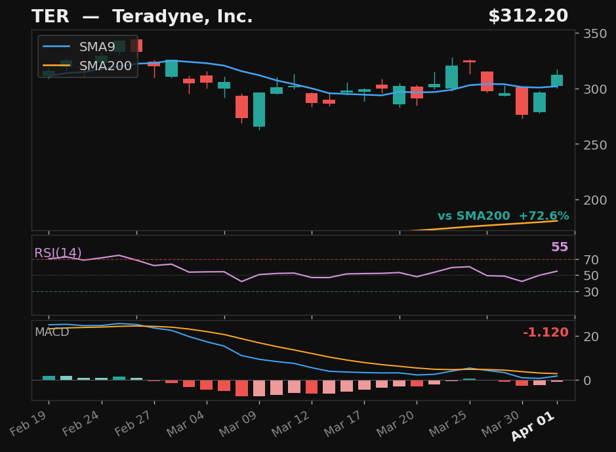
Task: Click the tall green candlestick on Mar 09
Action: (259, 110)
